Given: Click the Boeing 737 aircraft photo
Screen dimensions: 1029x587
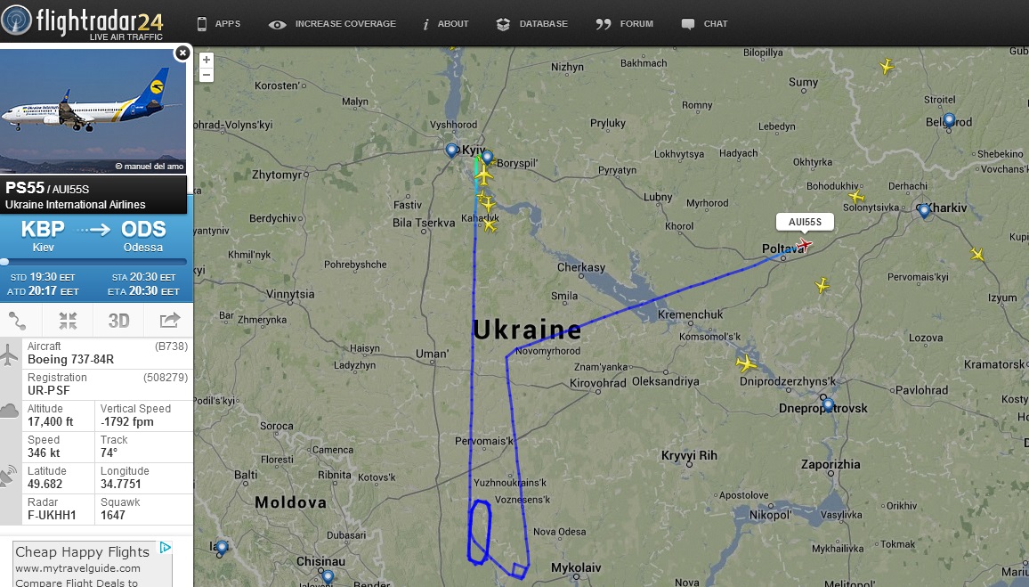Looking at the screenshot, I should pos(93,110).
